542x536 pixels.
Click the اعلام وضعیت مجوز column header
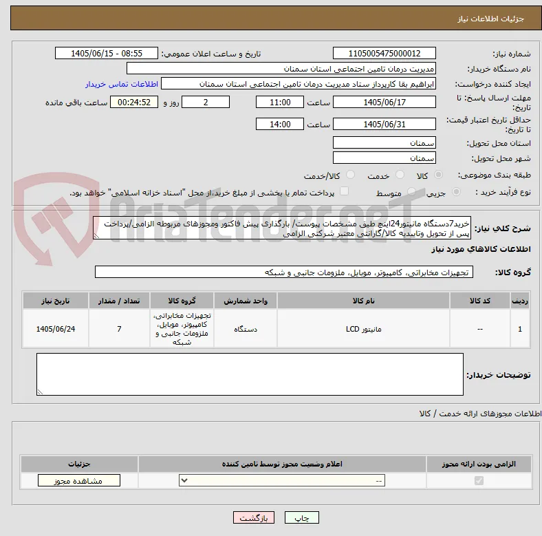pyautogui.click(x=282, y=464)
